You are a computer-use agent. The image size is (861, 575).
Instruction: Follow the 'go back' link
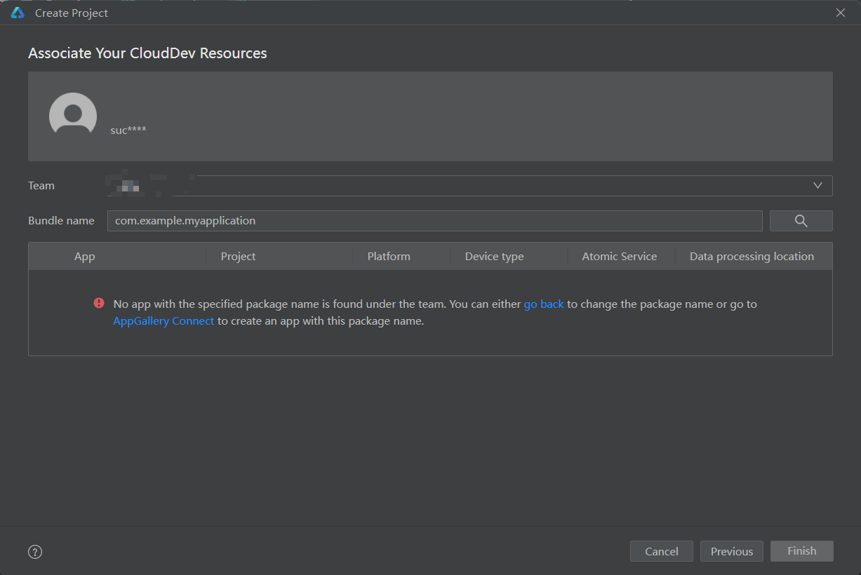(x=544, y=304)
